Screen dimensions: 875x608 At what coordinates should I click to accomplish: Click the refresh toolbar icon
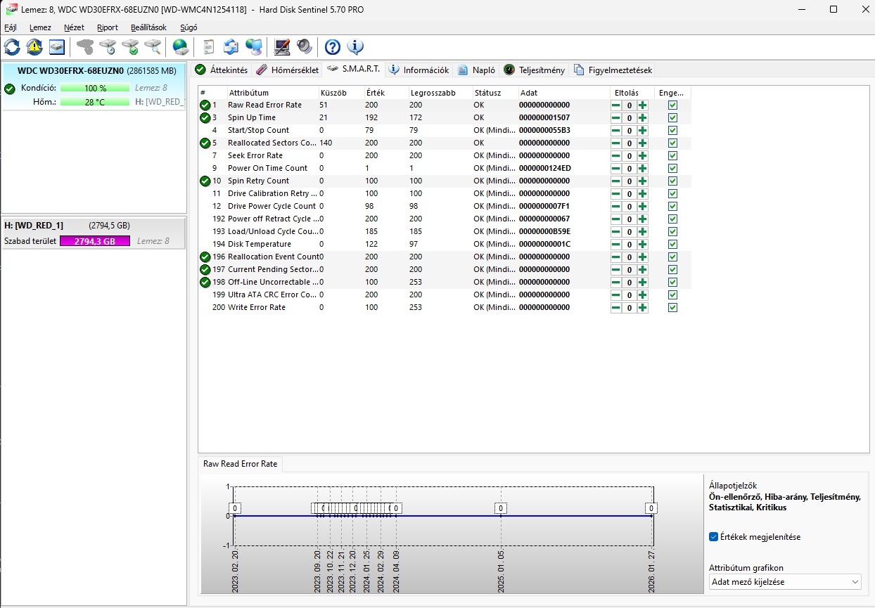coord(12,47)
